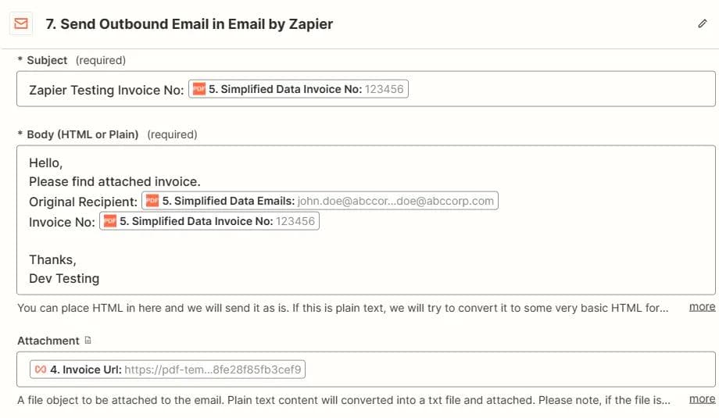Click the Email by Zapier app icon

pyautogui.click(x=21, y=23)
